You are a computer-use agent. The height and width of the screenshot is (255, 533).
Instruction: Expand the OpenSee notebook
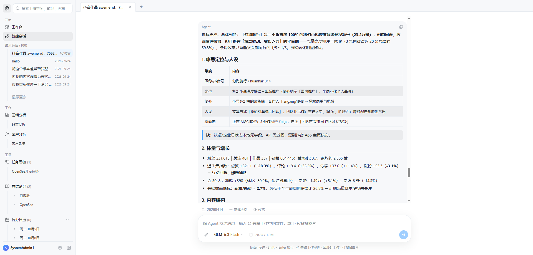pyautogui.click(x=14, y=205)
